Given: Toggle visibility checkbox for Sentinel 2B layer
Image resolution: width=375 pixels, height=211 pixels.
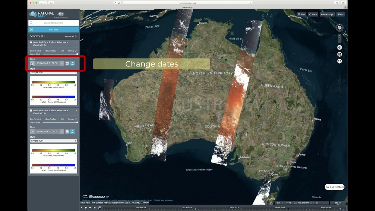Looking at the screenshot, I should (31, 42).
